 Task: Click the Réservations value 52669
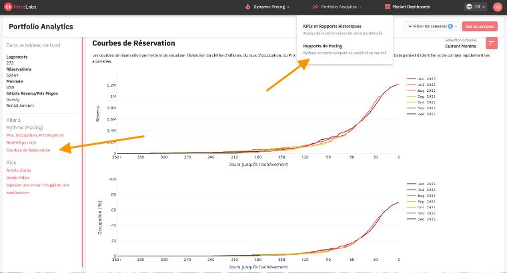coord(12,75)
